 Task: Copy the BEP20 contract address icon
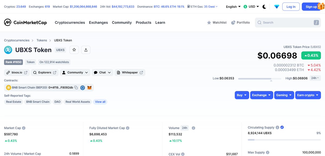click(76, 88)
